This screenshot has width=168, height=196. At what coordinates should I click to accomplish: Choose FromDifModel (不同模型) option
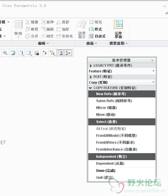[x=122, y=136]
